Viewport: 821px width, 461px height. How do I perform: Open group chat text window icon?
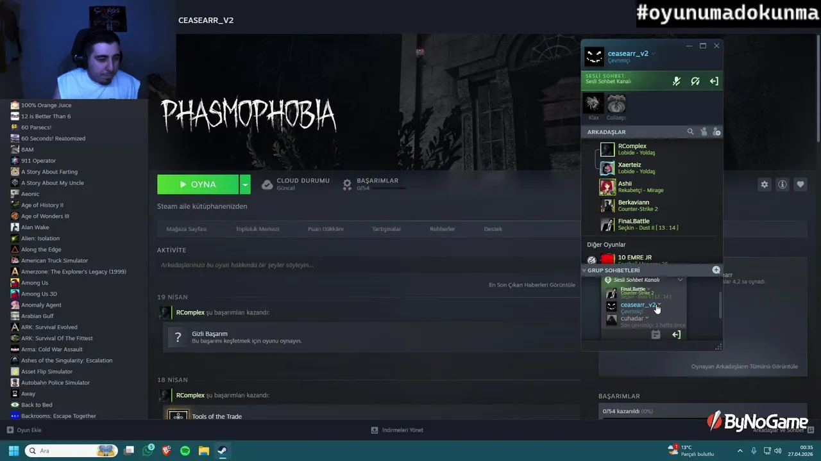656,335
